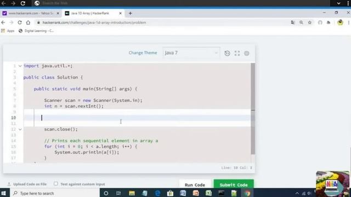Open command prompt window from taskbar
This screenshot has height=197, width=351.
click(221, 193)
